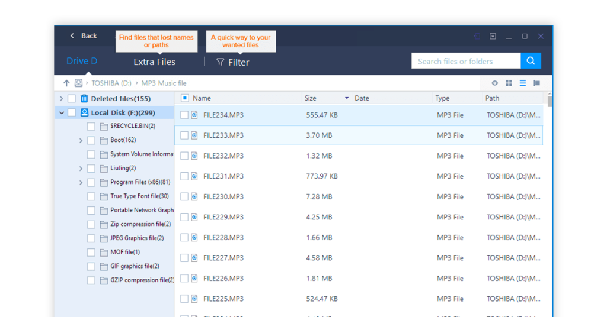The image size is (607, 317).
Task: Switch to detail pane view icon
Action: pos(536,83)
